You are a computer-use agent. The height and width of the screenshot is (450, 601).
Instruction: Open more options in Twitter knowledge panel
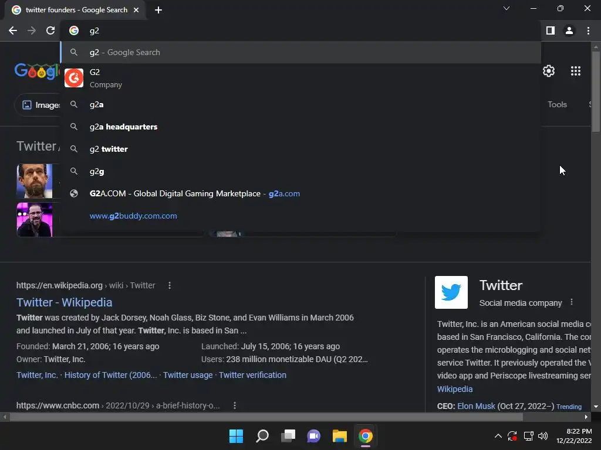tap(572, 302)
